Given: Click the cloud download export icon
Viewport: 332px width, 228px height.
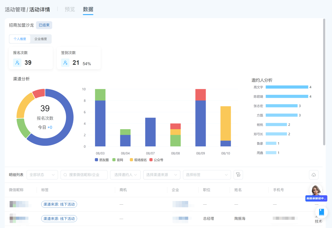Looking at the screenshot, I should coord(314,175).
